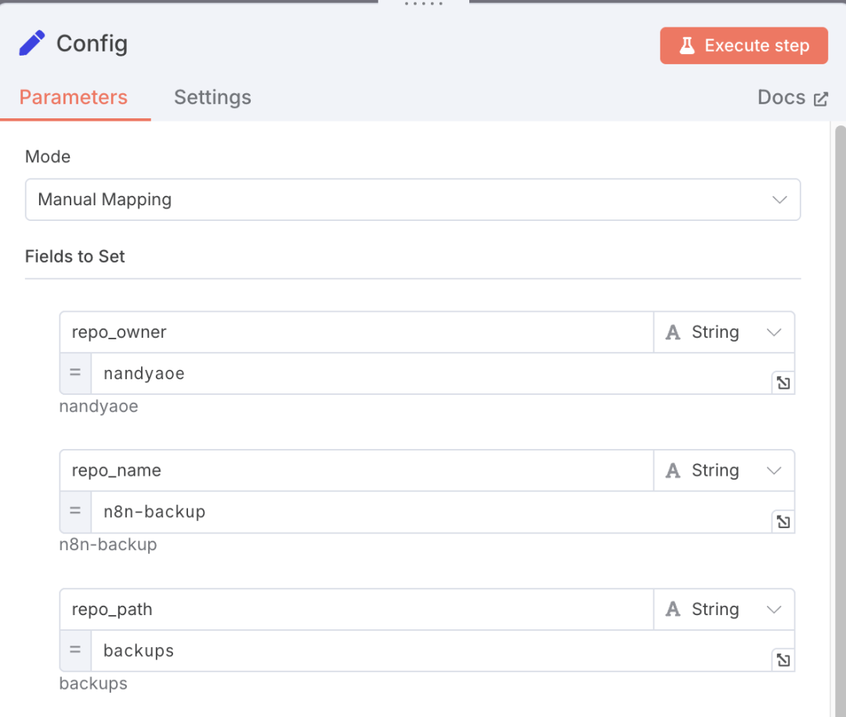
Task: Switch to the Settings tab
Action: (212, 97)
